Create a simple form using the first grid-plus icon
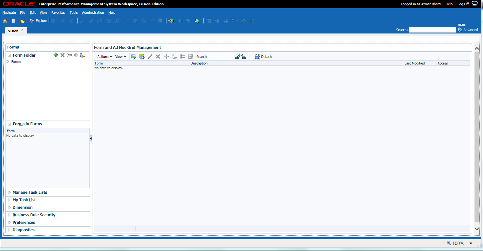 pyautogui.click(x=134, y=57)
